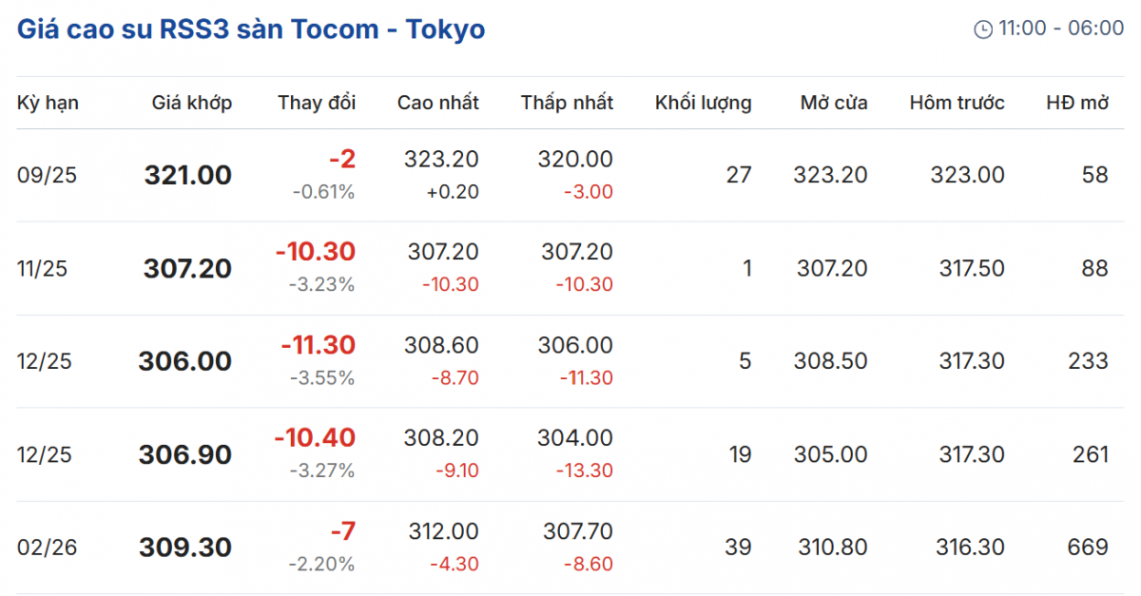Click the previous day price 317.50
Image resolution: width=1141 pixels, height=596 pixels.
(971, 269)
